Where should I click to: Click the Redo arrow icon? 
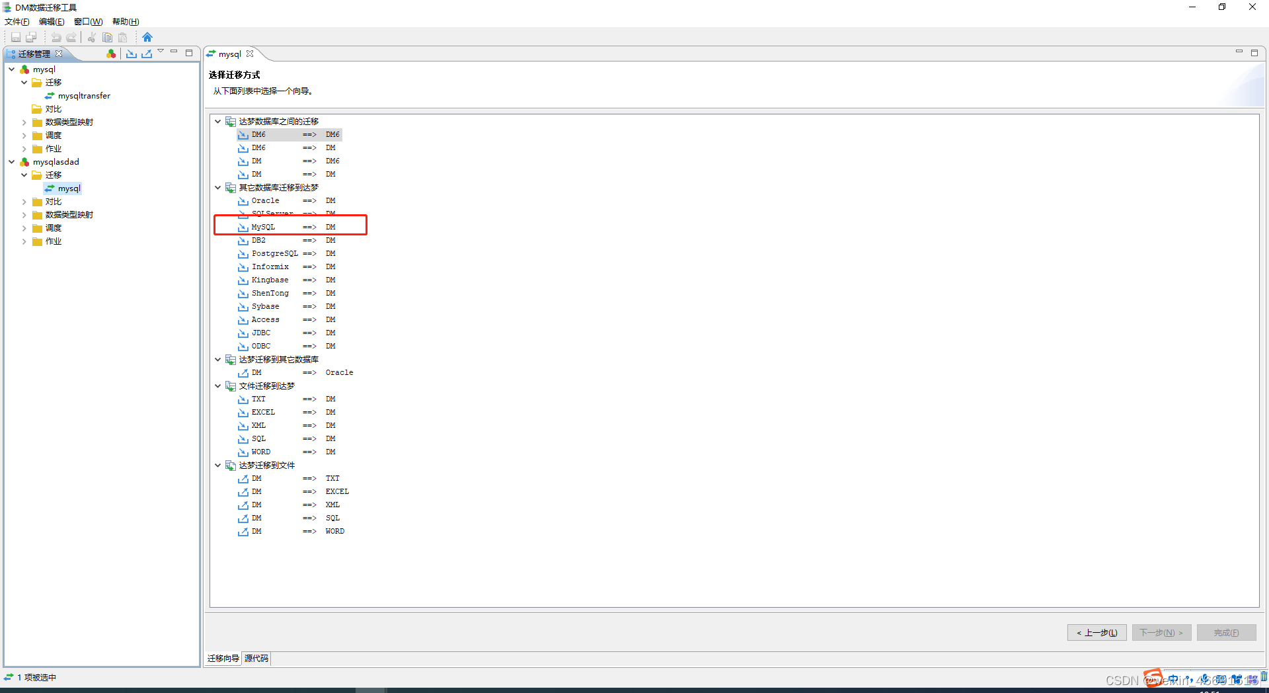tap(71, 37)
